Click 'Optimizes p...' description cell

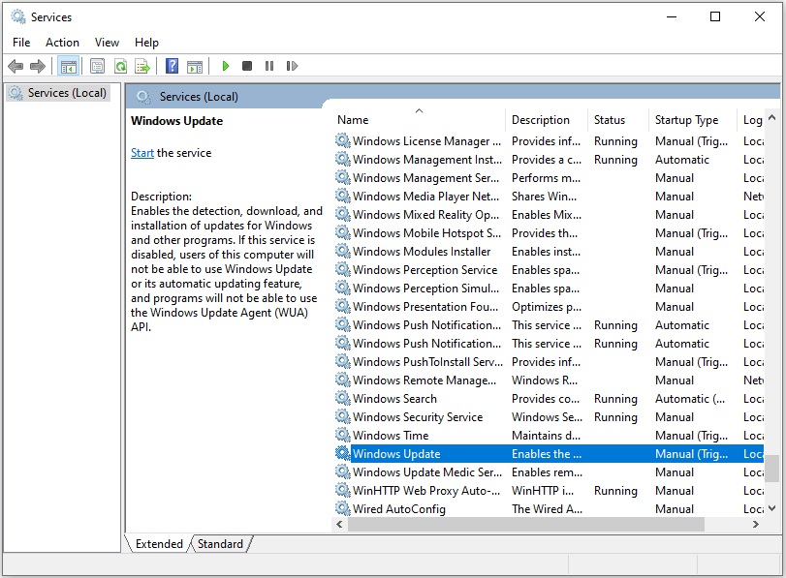click(547, 307)
